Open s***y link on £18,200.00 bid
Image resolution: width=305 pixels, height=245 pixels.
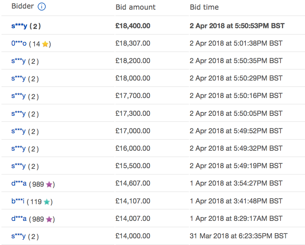point(18,61)
